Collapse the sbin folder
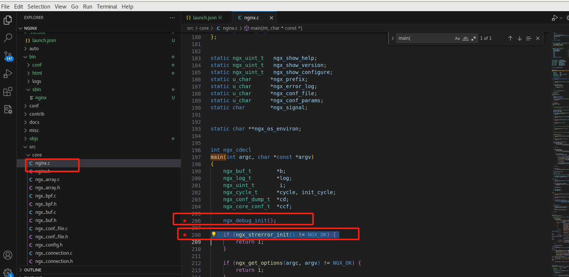The image size is (569, 277). [x=99, y=89]
